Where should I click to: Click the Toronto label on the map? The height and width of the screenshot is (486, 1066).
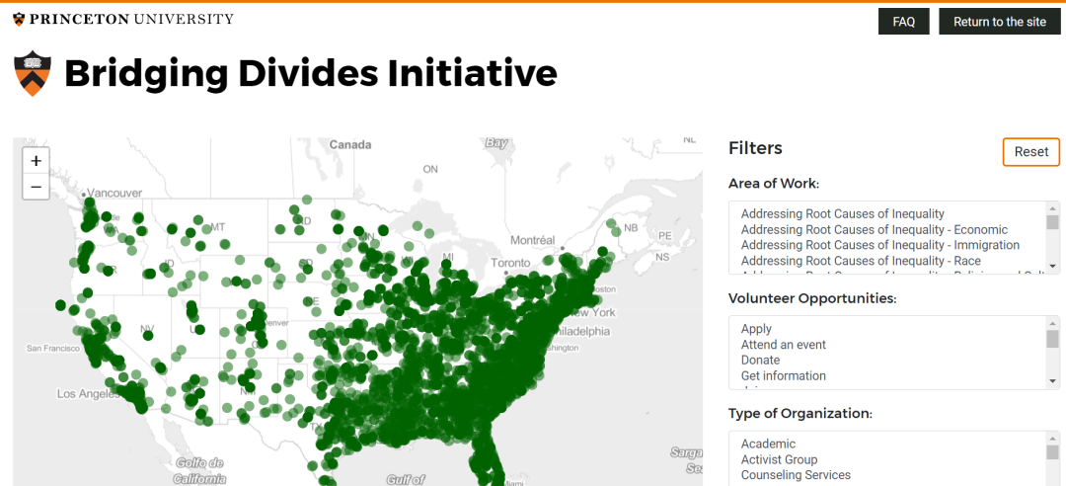[510, 263]
